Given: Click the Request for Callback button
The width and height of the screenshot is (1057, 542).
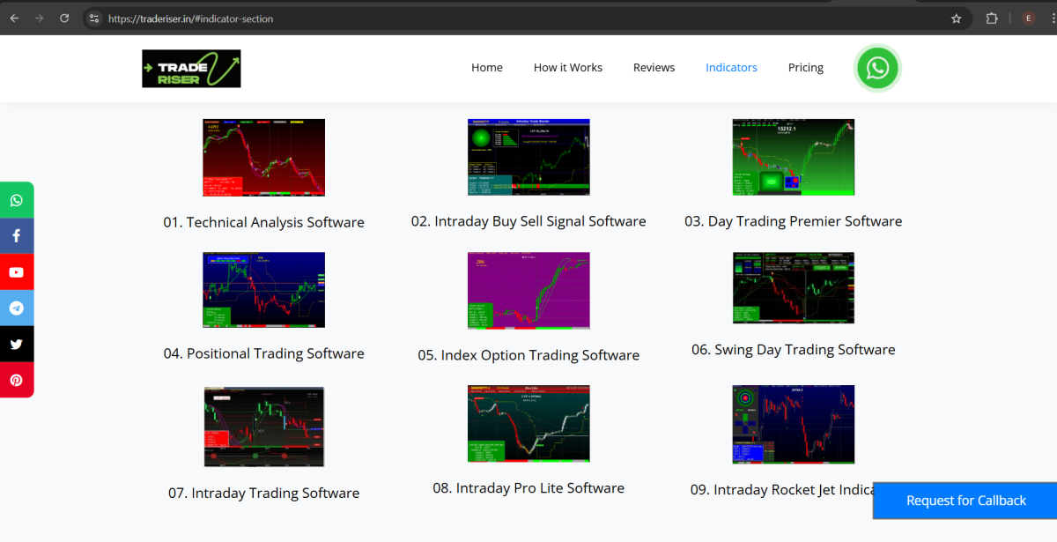Looking at the screenshot, I should [x=965, y=501].
